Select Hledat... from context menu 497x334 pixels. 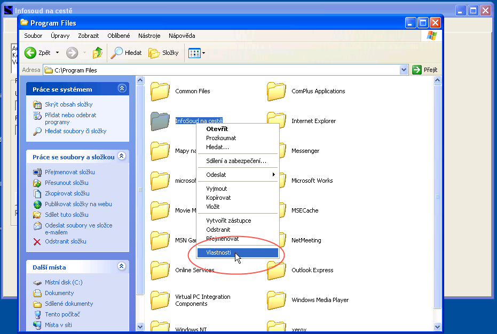238,147
